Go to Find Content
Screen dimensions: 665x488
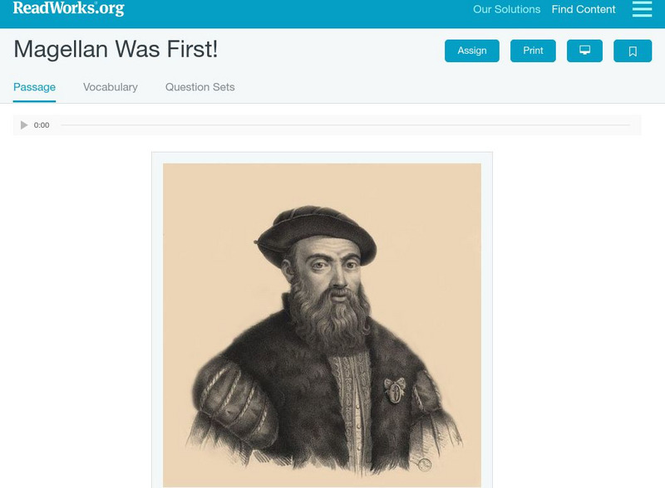coord(584,10)
